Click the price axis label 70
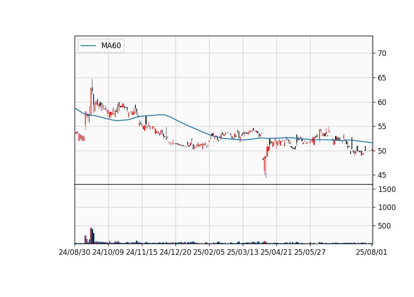The height and width of the screenshot is (297, 414). click(382, 53)
